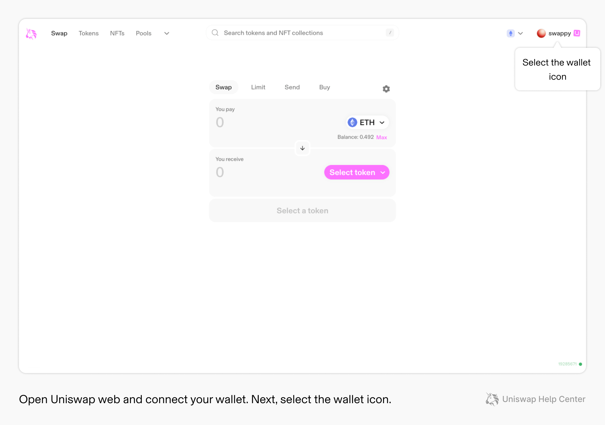
Task: Open the swappy wallet menu
Action: 558,33
